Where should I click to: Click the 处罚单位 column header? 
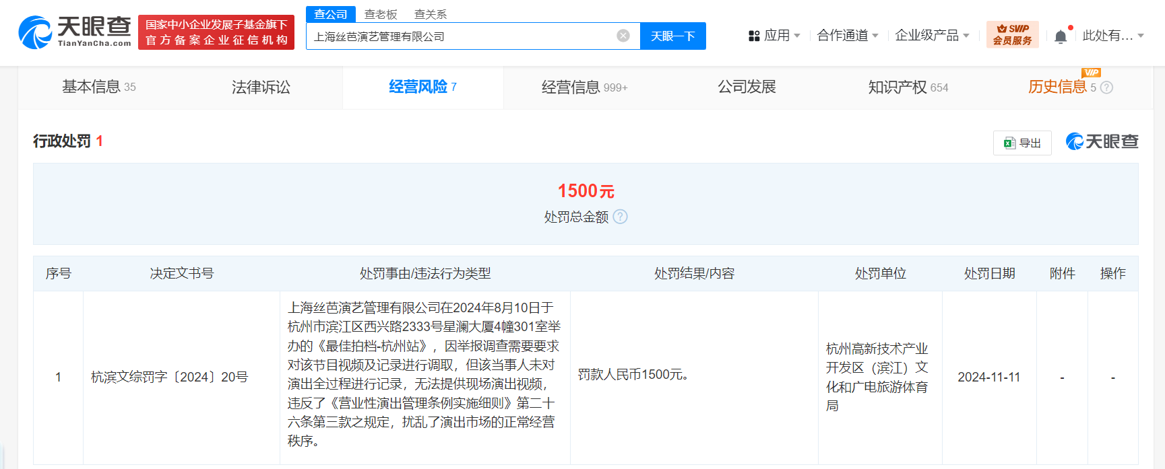(x=881, y=273)
